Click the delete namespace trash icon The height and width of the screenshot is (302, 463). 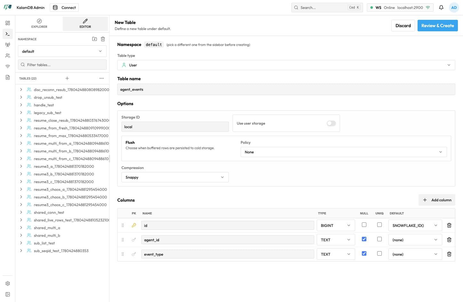coord(103,39)
